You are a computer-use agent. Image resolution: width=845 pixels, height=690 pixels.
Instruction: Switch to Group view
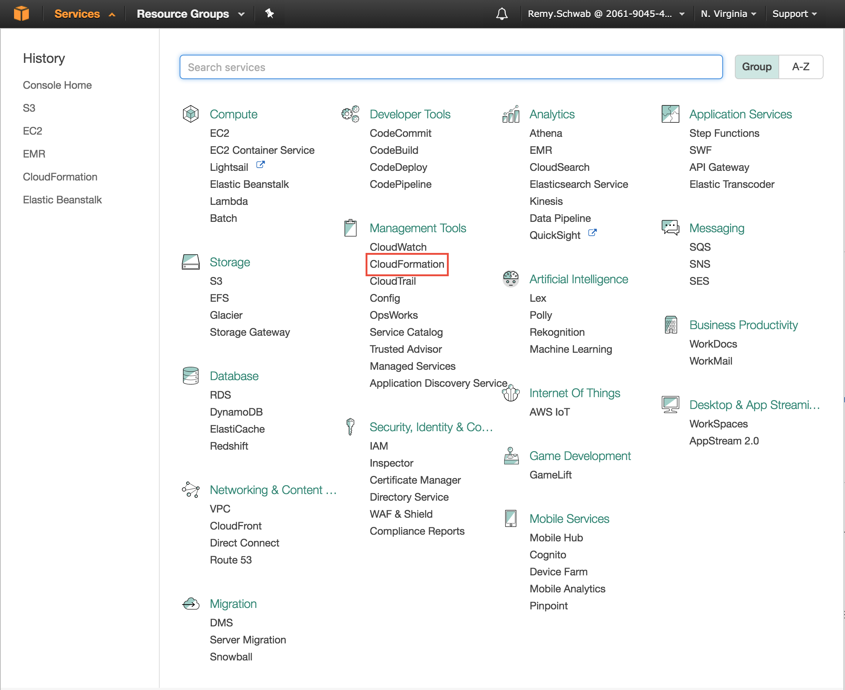coord(757,67)
